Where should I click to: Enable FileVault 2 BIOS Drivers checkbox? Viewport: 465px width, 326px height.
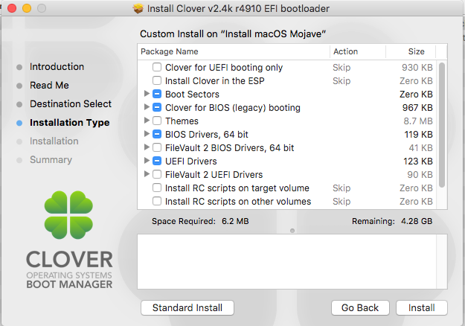(x=157, y=147)
